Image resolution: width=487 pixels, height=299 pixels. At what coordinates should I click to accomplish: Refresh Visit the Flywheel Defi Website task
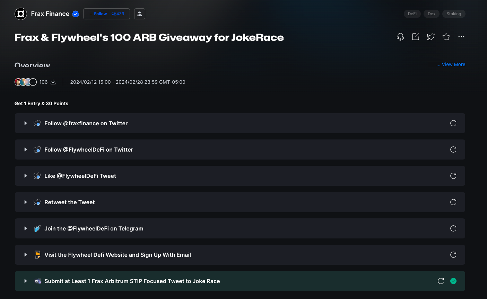point(453,255)
